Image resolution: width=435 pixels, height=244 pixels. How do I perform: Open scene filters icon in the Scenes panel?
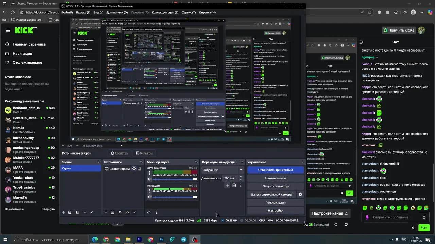[77, 212]
